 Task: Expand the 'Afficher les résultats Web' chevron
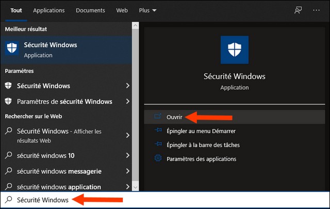tap(127, 135)
